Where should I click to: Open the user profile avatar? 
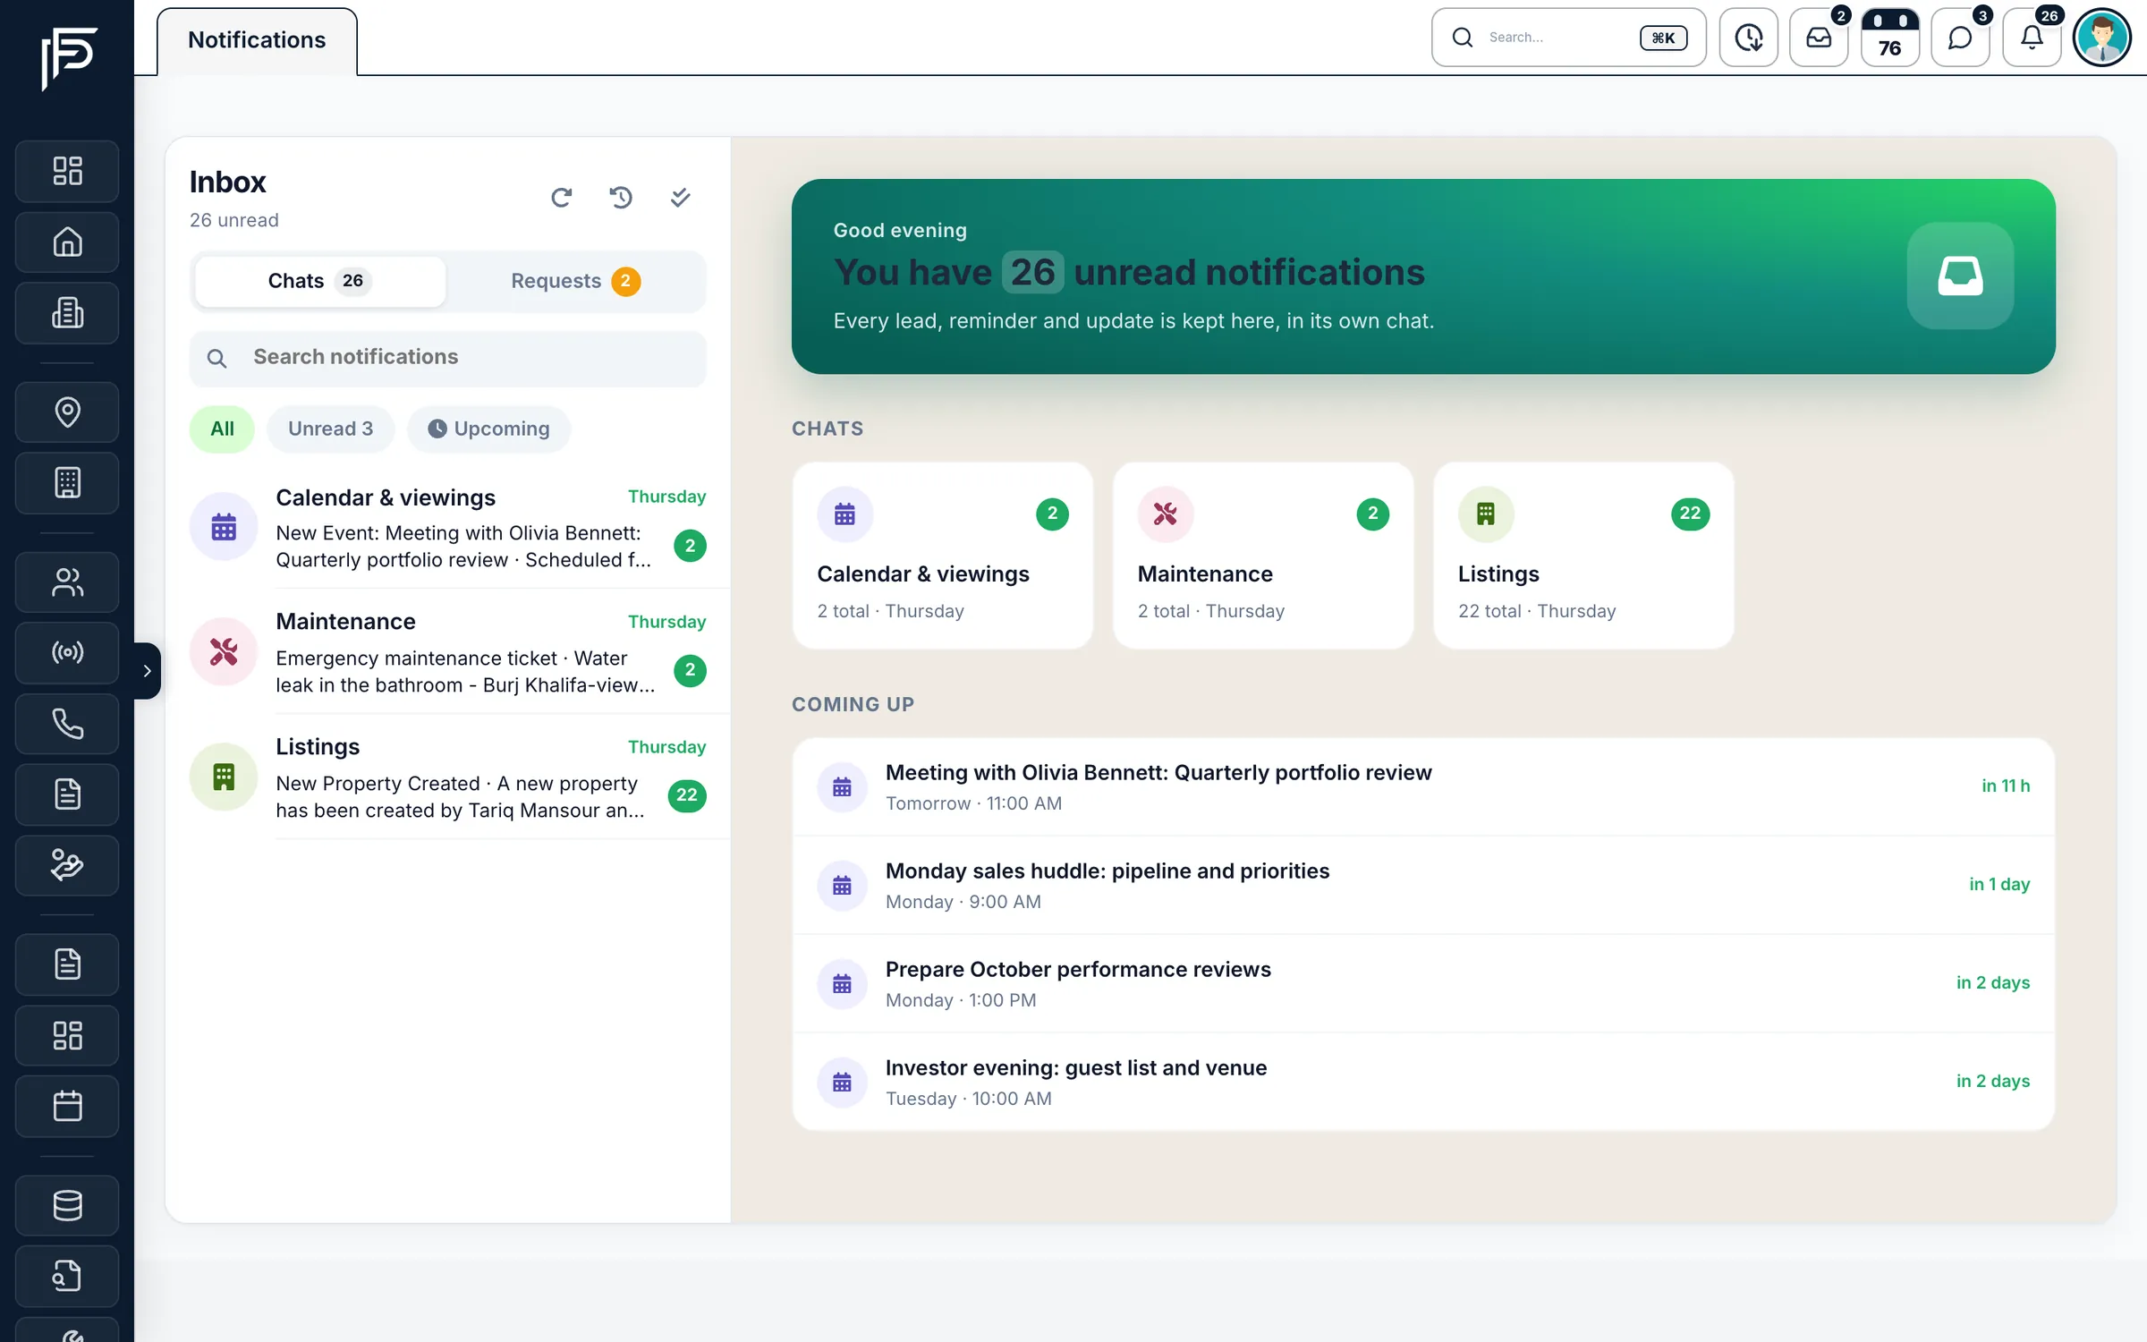click(2102, 38)
